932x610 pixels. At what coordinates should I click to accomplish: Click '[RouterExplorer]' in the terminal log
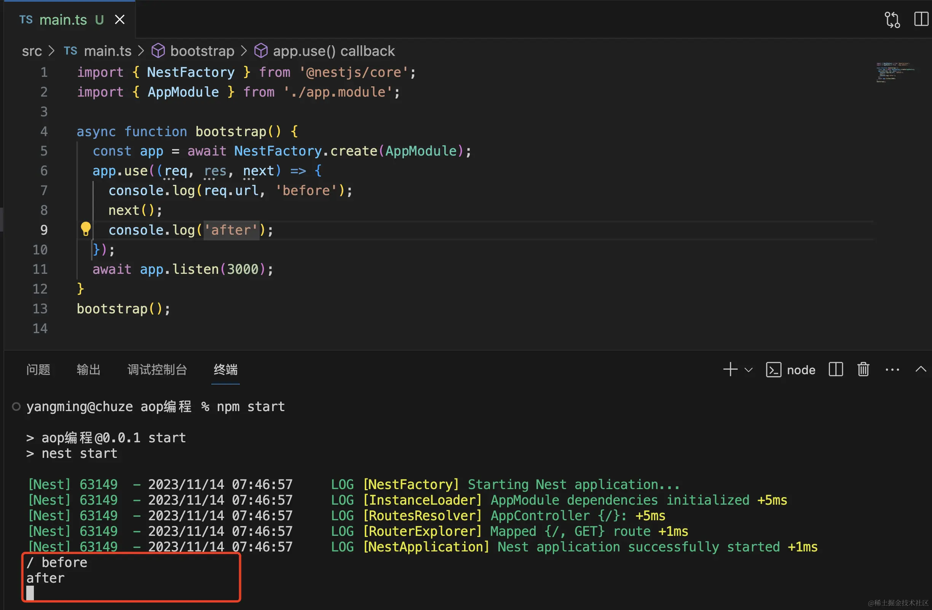point(422,531)
